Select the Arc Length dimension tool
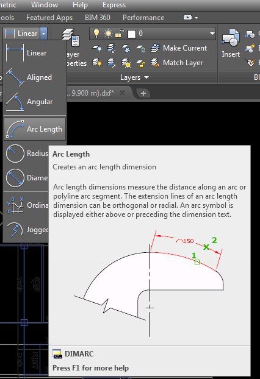This screenshot has height=379, width=260. coord(34,129)
